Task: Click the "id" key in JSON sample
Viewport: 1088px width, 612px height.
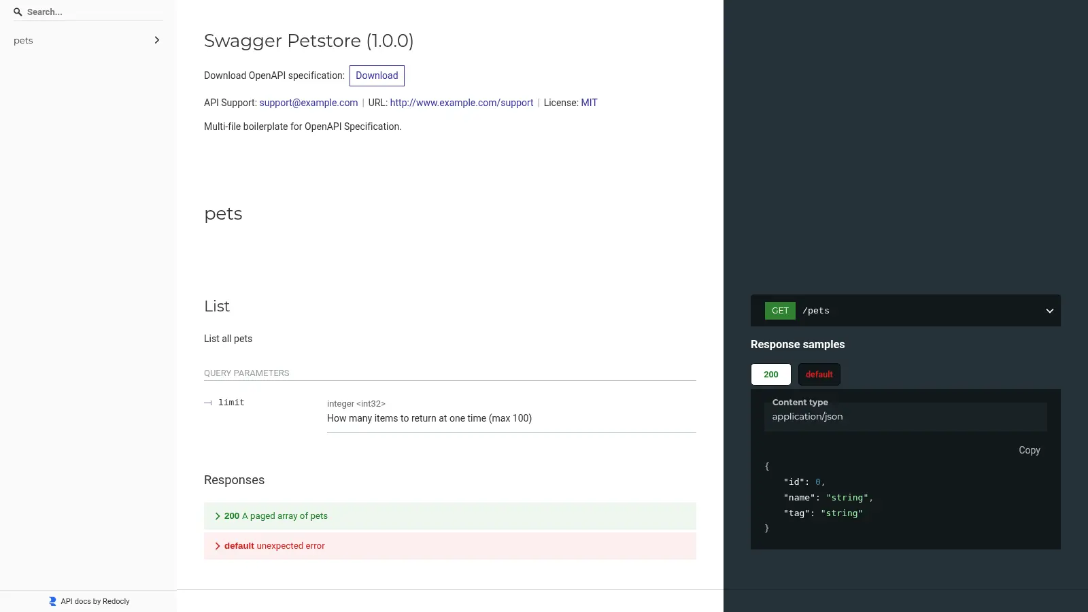Action: click(794, 482)
